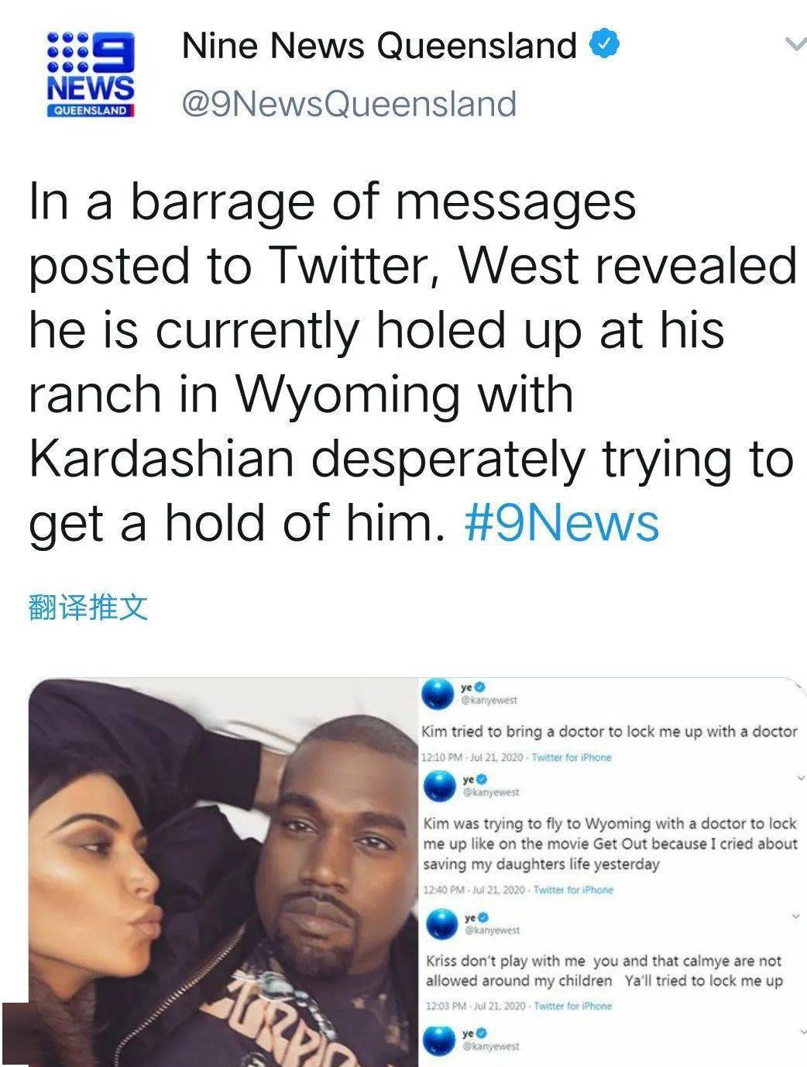Follow the #9News hashtag link
807x1067 pixels.
click(x=561, y=523)
